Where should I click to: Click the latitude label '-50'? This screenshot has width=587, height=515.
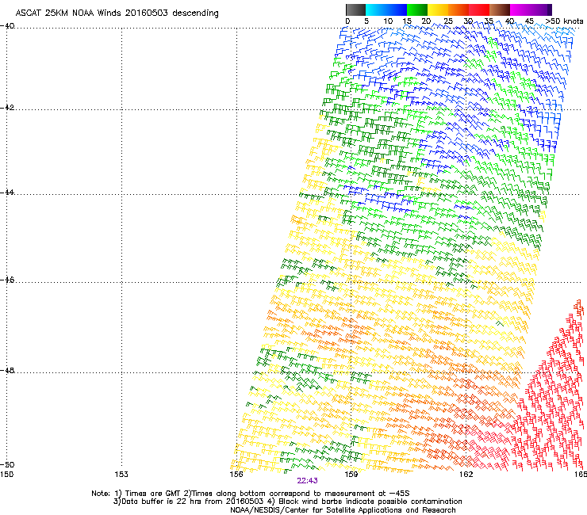coord(7,464)
